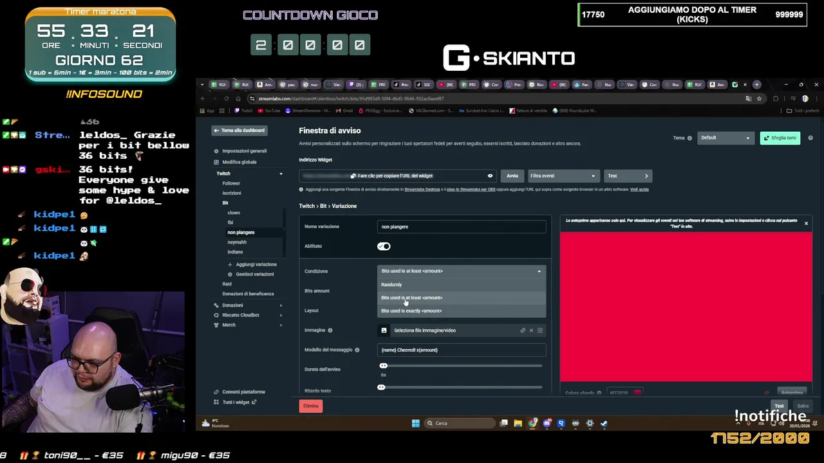This screenshot has height=463, width=824.
Task: Open the Gmail bookmark
Action: coord(344,111)
